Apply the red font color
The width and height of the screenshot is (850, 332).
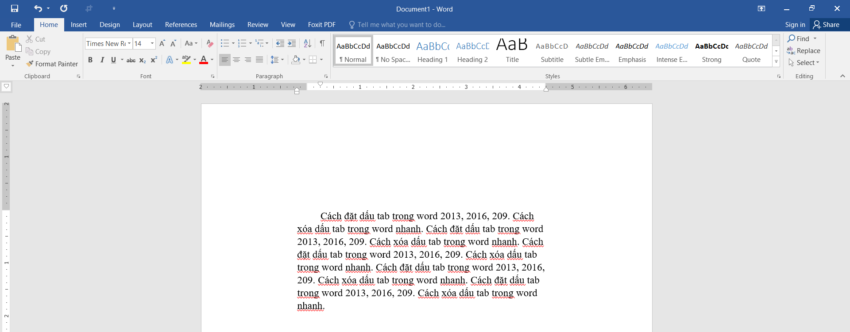coord(204,60)
